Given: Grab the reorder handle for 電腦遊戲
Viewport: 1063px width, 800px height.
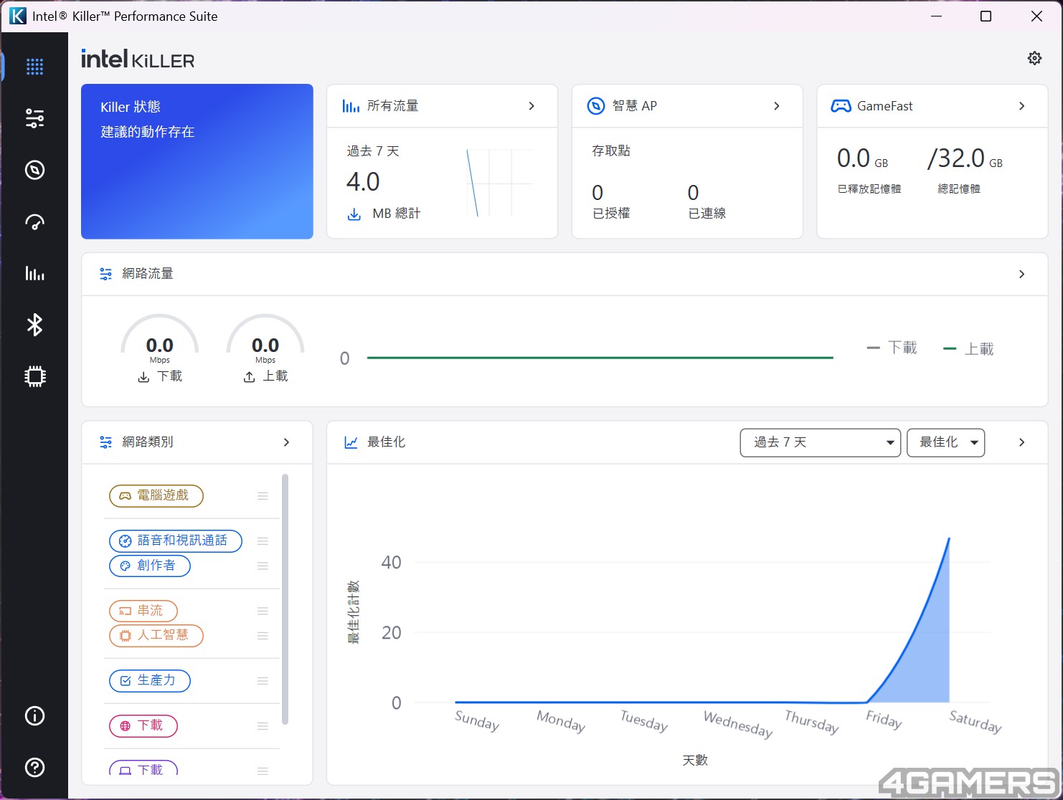Looking at the screenshot, I should (x=263, y=496).
